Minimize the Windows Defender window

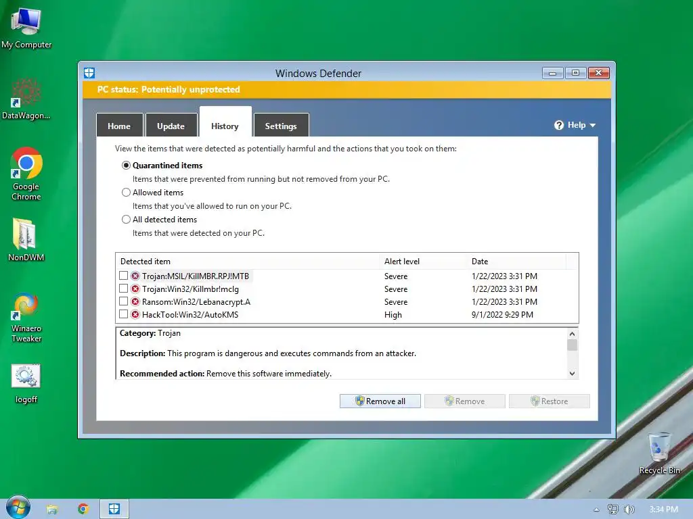click(x=552, y=73)
